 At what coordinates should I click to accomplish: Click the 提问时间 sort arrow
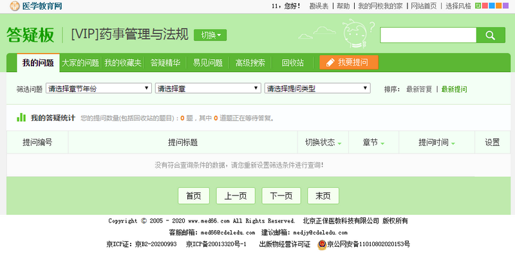(x=453, y=143)
